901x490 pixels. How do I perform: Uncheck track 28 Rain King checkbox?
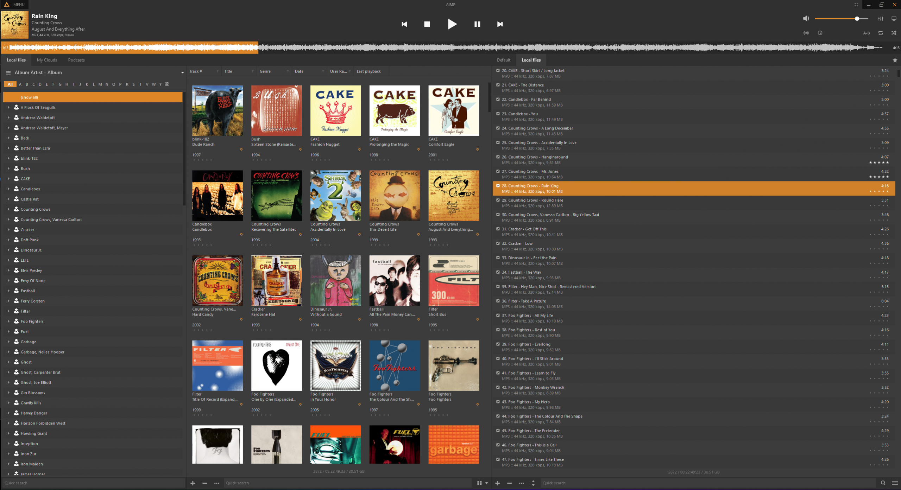coord(498,186)
